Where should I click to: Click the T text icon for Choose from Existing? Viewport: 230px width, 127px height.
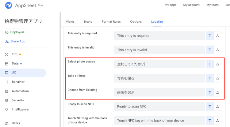click(210, 92)
